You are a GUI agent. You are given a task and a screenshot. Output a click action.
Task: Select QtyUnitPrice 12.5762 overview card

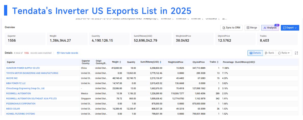[x=235, y=39]
